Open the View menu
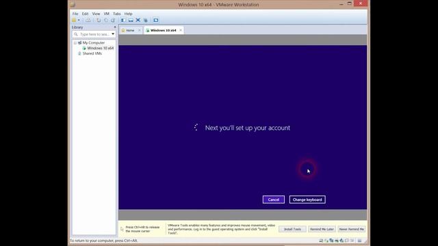 click(x=96, y=14)
